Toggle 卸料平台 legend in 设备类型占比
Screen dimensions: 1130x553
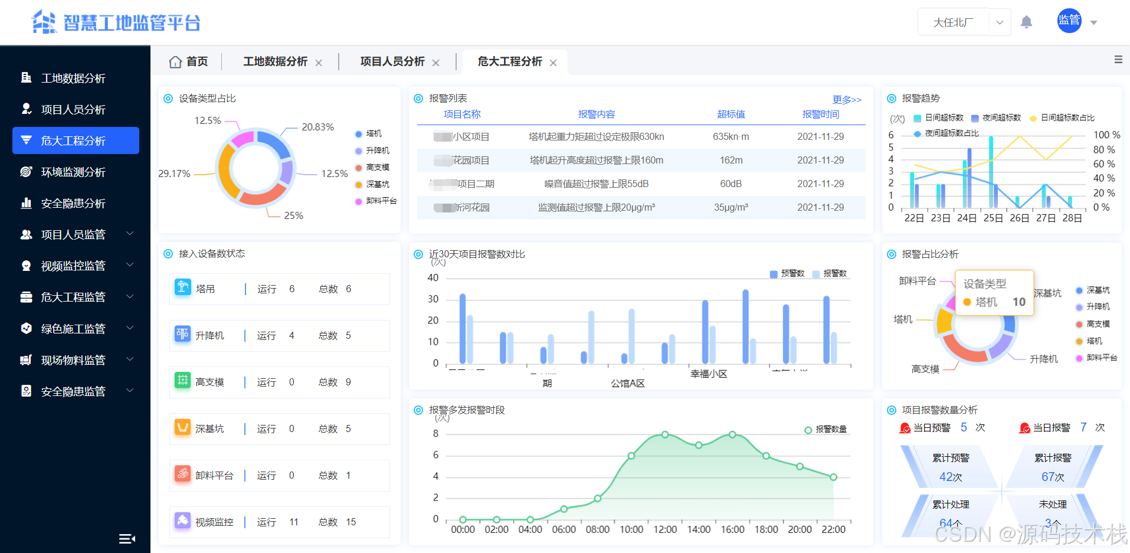point(376,201)
